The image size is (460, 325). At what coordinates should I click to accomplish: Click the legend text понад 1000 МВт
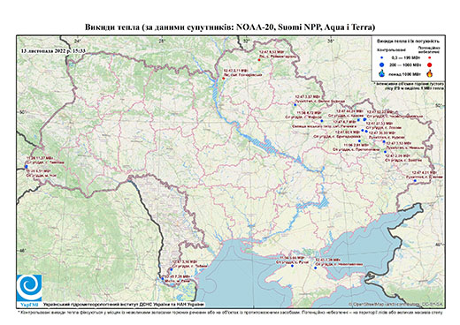pos(404,73)
